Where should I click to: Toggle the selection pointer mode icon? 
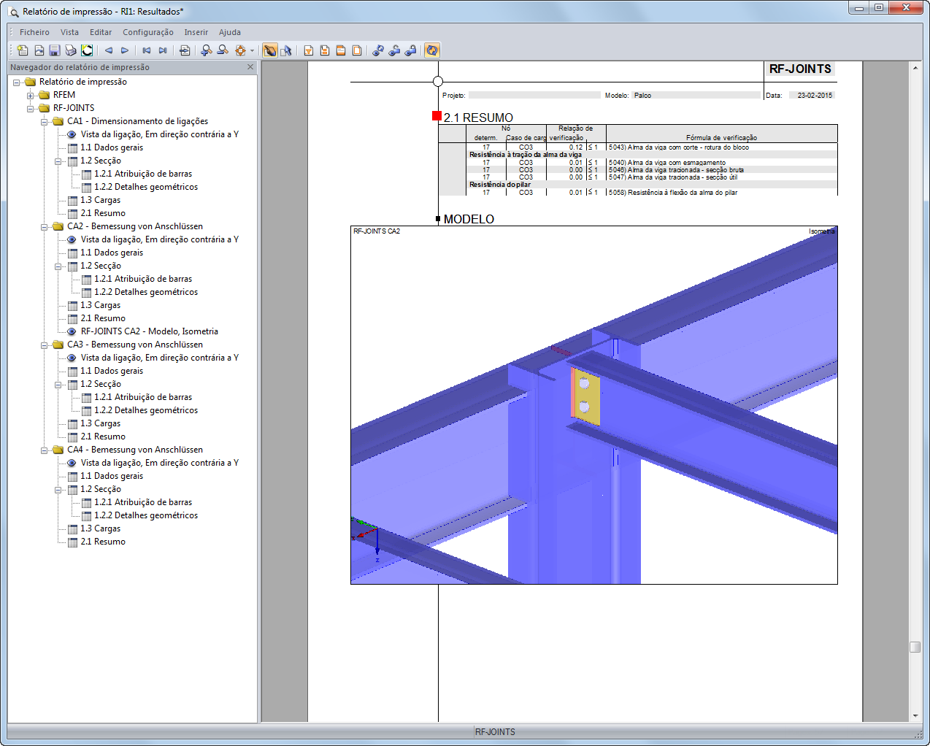(286, 50)
